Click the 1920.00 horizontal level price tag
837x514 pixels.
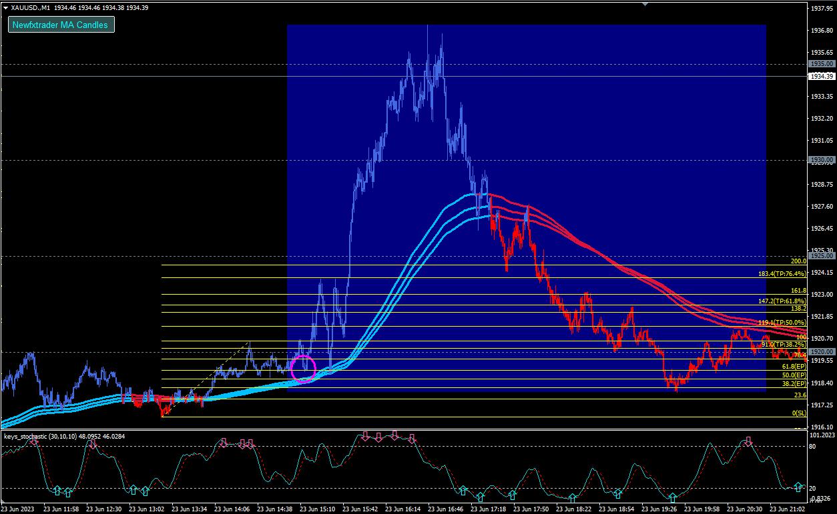tap(822, 352)
